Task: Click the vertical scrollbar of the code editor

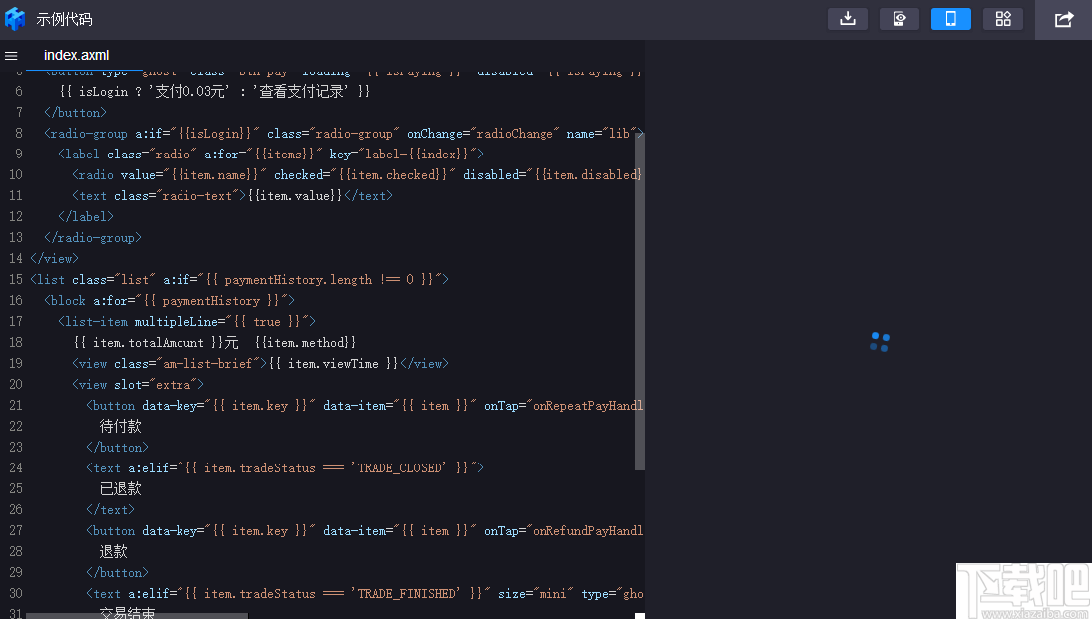Action: click(x=639, y=301)
